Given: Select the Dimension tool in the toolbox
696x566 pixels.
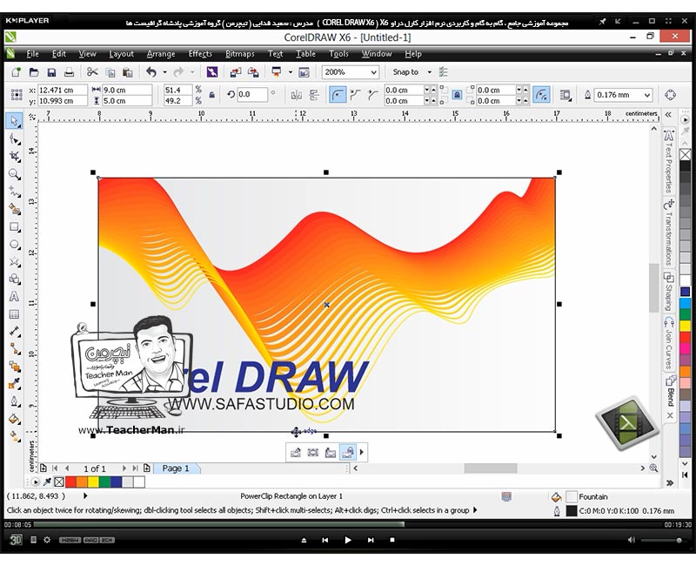Looking at the screenshot, I should 14,332.
